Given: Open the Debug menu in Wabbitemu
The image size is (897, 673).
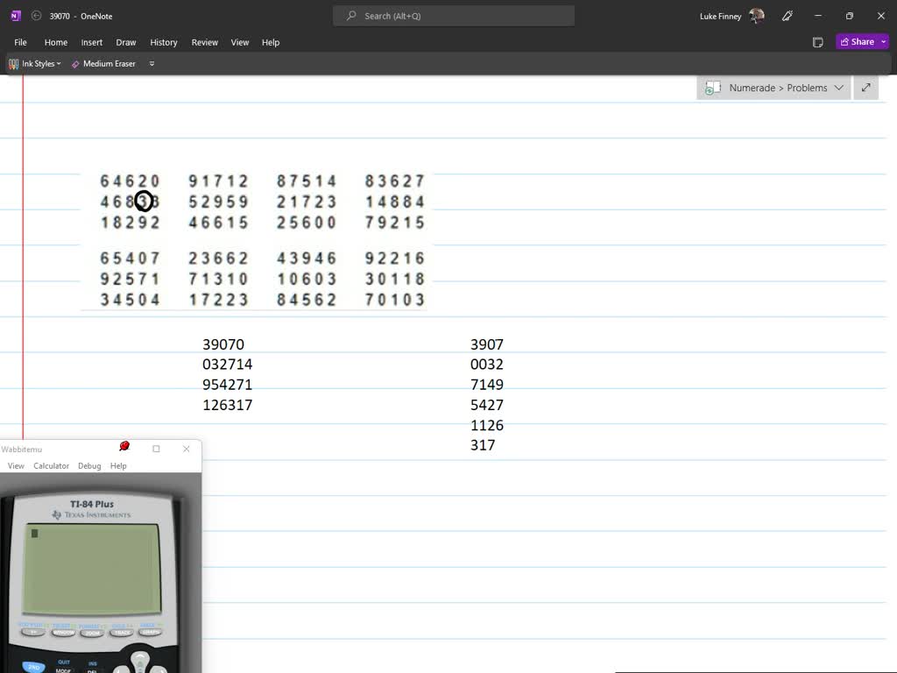Looking at the screenshot, I should point(89,466).
